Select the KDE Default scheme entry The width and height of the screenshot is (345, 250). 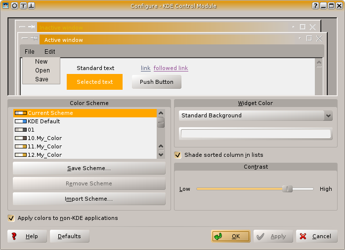(x=85, y=121)
